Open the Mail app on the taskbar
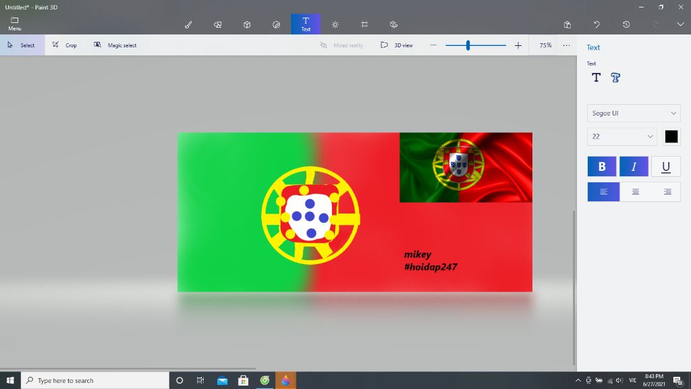Screen dimensions: 691x389 222,380
